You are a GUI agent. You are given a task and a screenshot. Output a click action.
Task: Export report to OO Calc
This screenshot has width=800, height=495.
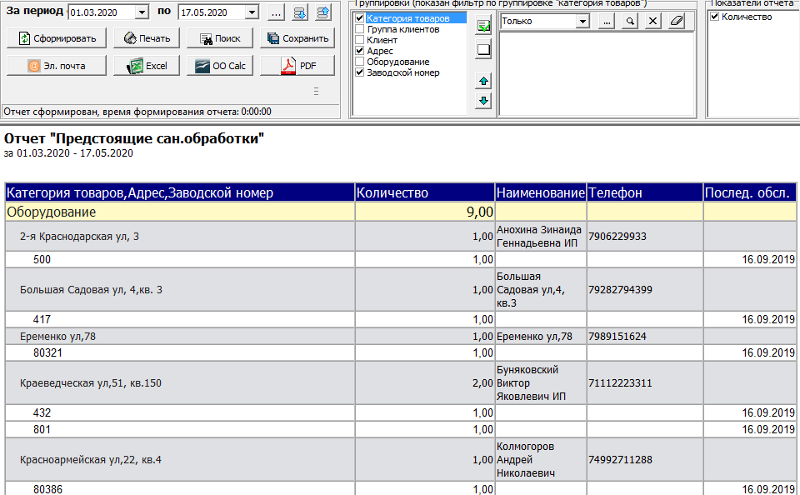[x=220, y=66]
